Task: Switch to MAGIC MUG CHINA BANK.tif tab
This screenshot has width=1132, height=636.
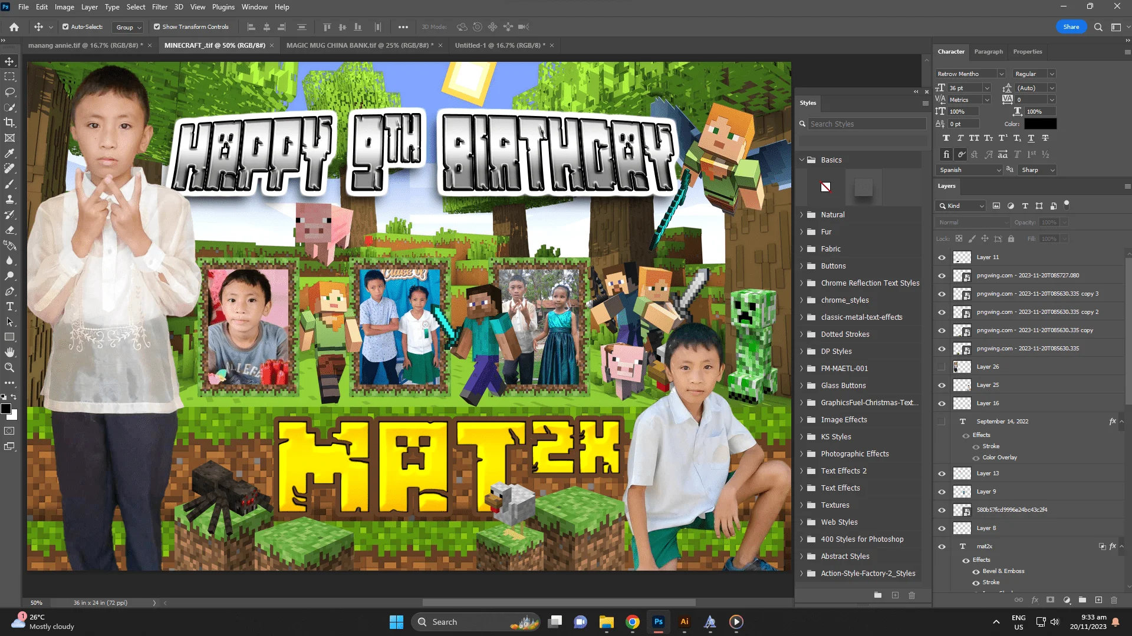Action: tap(360, 45)
